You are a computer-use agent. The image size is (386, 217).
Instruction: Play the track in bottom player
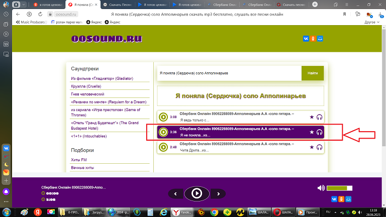coord(197,193)
